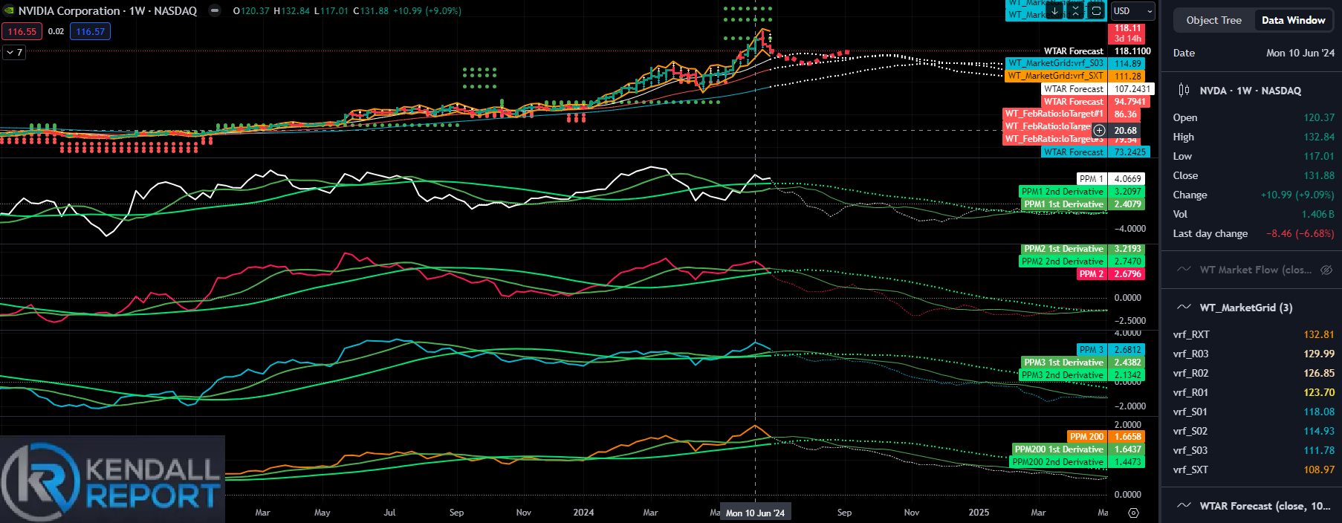Click the cyan WTAR Forecast 73.2425 label

1095,152
